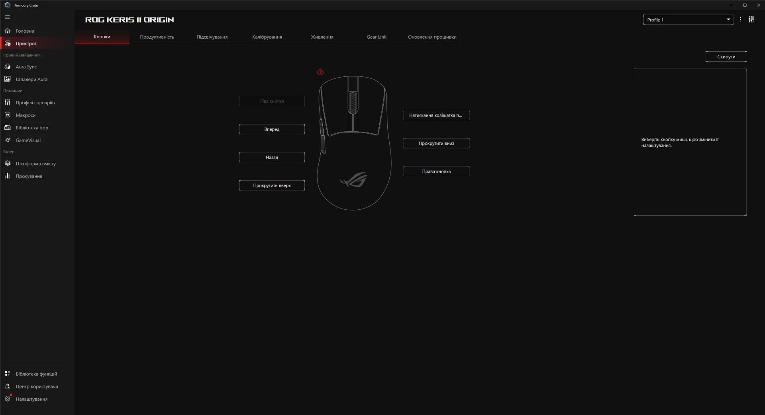The width and height of the screenshot is (765, 415).
Task: Click the Бібліотека функцій icon
Action: point(7,374)
